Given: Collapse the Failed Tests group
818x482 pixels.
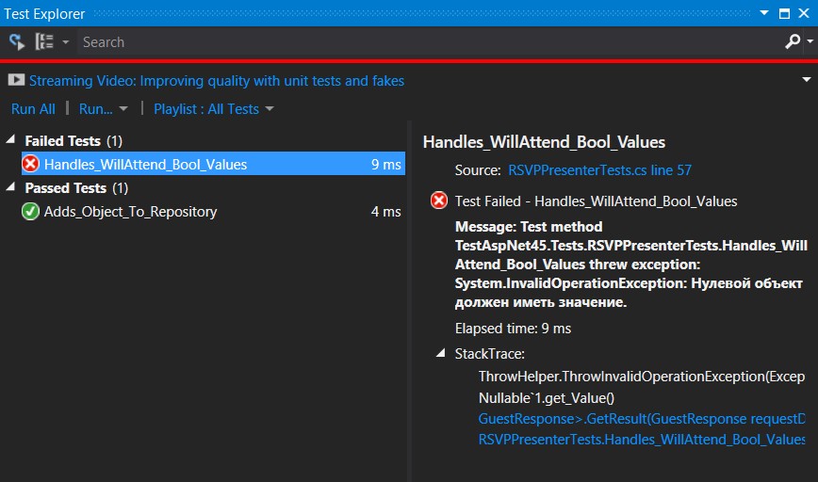Looking at the screenshot, I should tap(10, 139).
